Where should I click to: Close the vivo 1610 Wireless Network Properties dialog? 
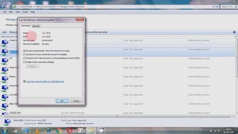(x=80, y=19)
